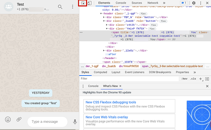
Task: Collapse the div class _2uaUb node
Action: click(104, 21)
